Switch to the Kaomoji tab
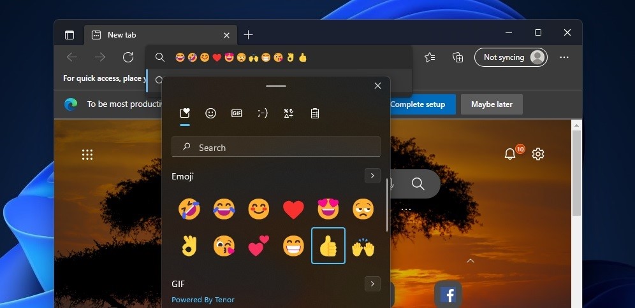This screenshot has height=308, width=635. click(x=263, y=113)
